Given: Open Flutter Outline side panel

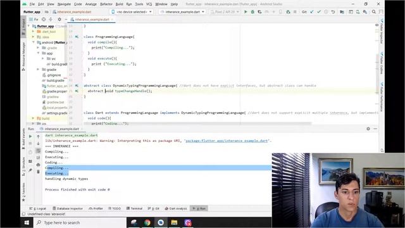Looking at the screenshot, I should pyautogui.click(x=382, y=63).
